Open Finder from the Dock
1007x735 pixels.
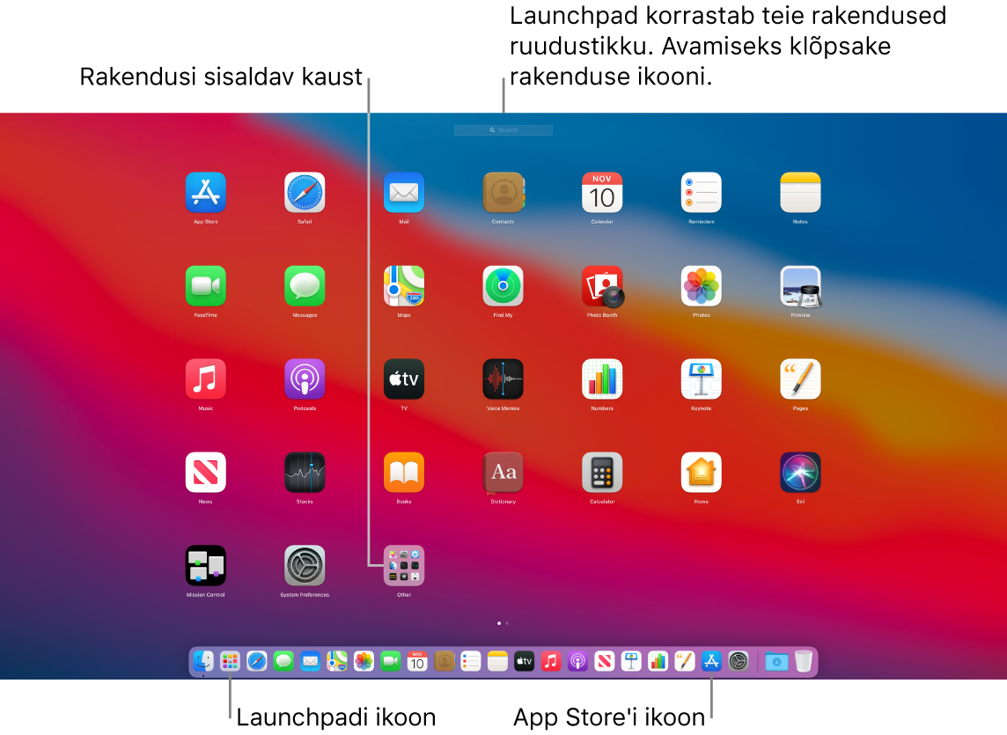tap(203, 660)
